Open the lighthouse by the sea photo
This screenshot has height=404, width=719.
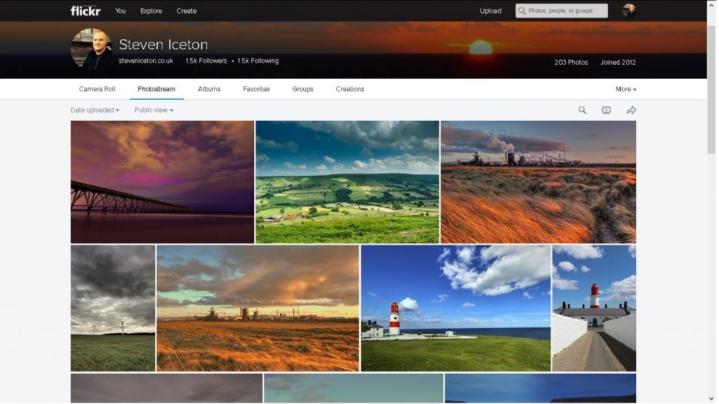(x=456, y=308)
